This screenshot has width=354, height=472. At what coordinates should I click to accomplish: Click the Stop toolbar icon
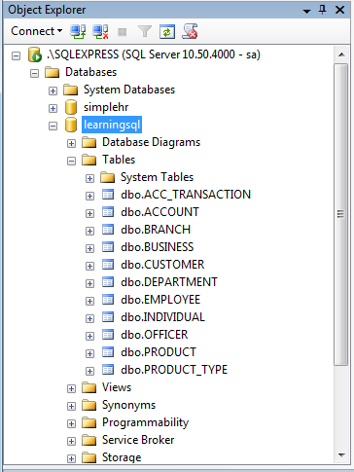[123, 32]
